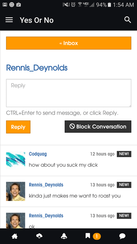
Task: View Rennis_Deynolds avatar on roast message
Action: [x=15, y=191]
